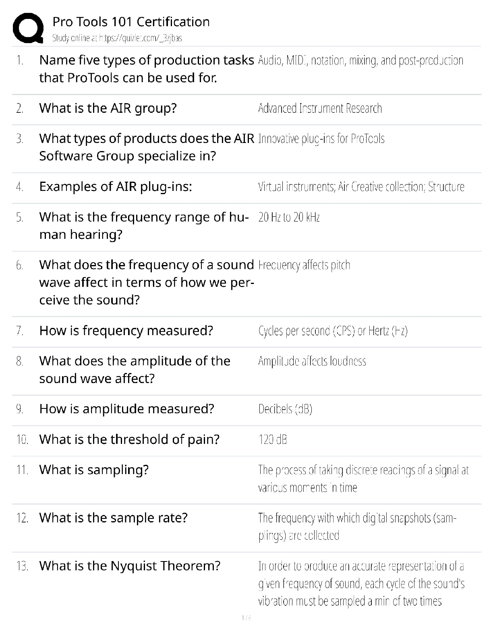Click the '20 Hz to 20 kHz' answer
This screenshot has width=493, height=638.
pos(289,217)
